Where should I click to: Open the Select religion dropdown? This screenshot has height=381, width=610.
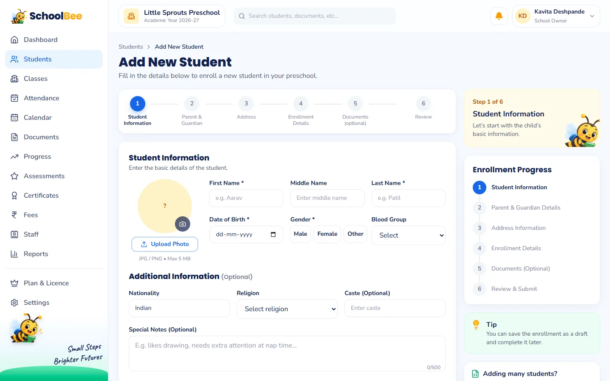(x=287, y=309)
